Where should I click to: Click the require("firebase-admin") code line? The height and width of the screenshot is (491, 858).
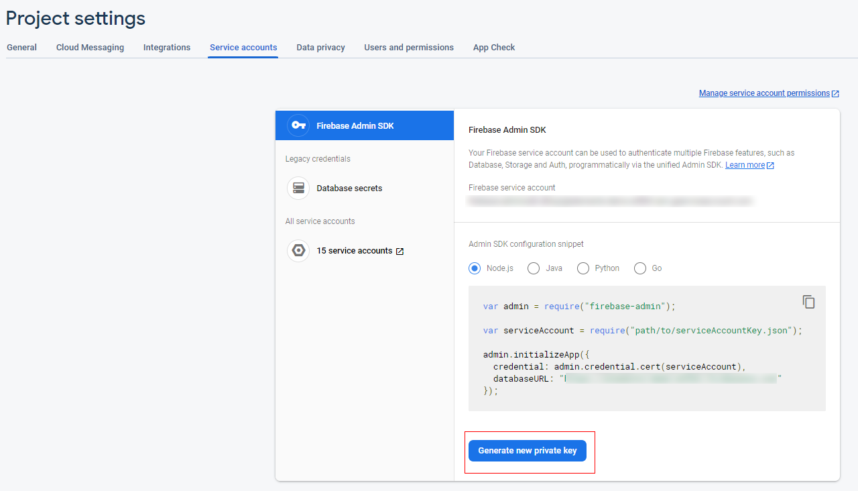click(x=579, y=307)
